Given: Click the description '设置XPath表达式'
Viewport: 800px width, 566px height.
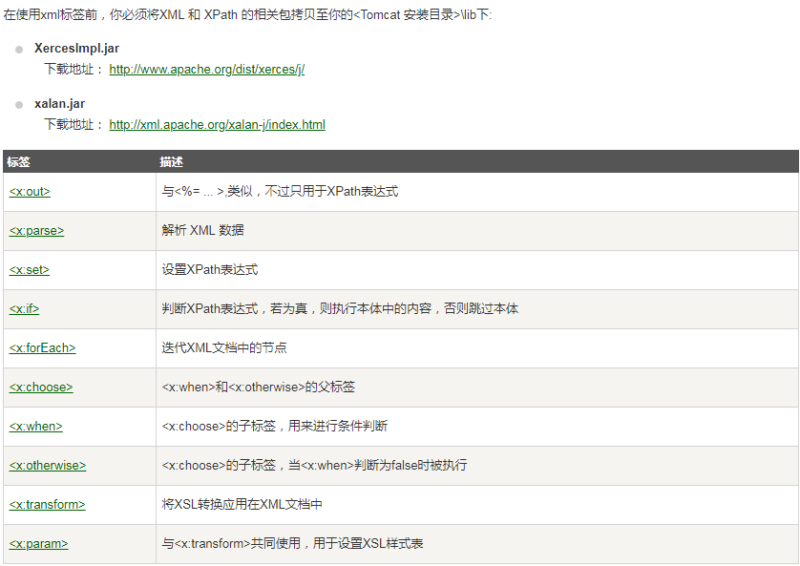Looking at the screenshot, I should tap(210, 270).
